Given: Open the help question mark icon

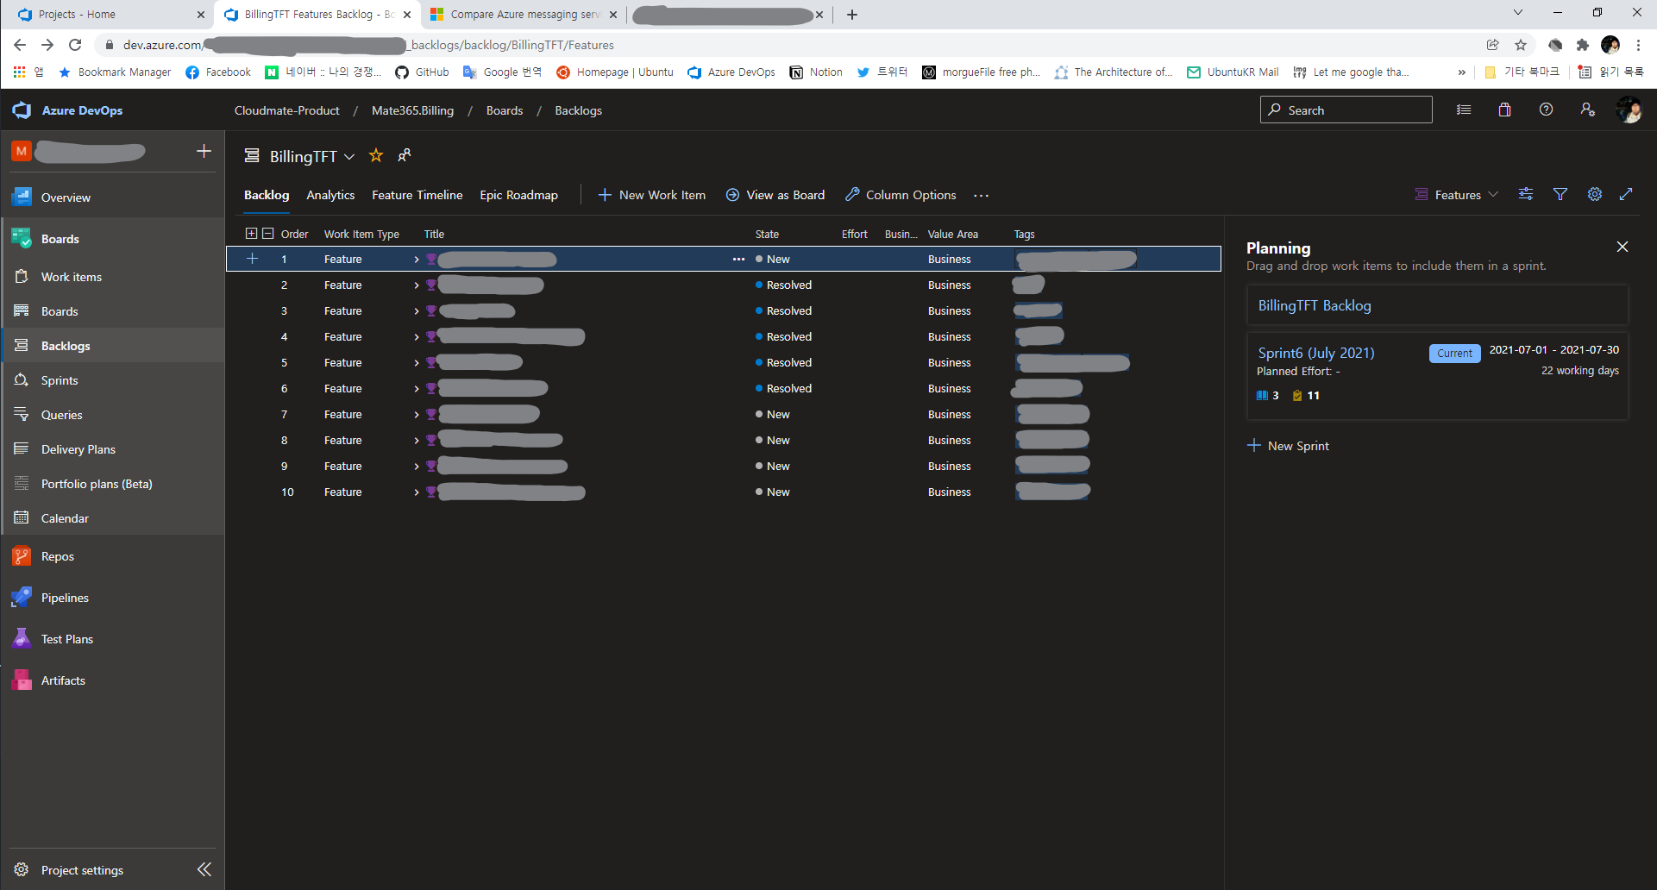Looking at the screenshot, I should click(1546, 110).
